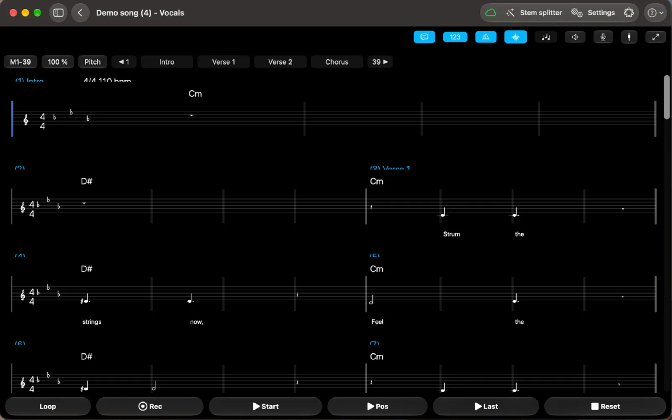This screenshot has width=672, height=420.
Task: Play from current position with Pos
Action: coord(378,406)
